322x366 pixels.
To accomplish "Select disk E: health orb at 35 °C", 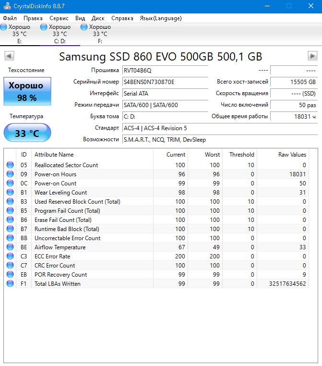I will pyautogui.click(x=4, y=27).
